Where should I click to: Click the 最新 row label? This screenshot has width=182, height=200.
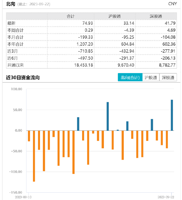pyautogui.click(x=11, y=23)
